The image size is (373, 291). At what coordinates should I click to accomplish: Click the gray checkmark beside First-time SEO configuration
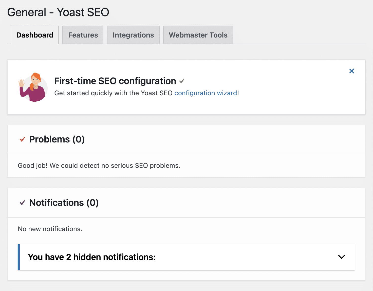click(x=182, y=81)
